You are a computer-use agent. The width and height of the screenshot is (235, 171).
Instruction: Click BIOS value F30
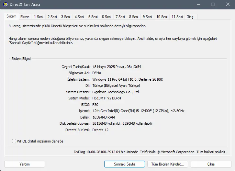tap(95, 105)
